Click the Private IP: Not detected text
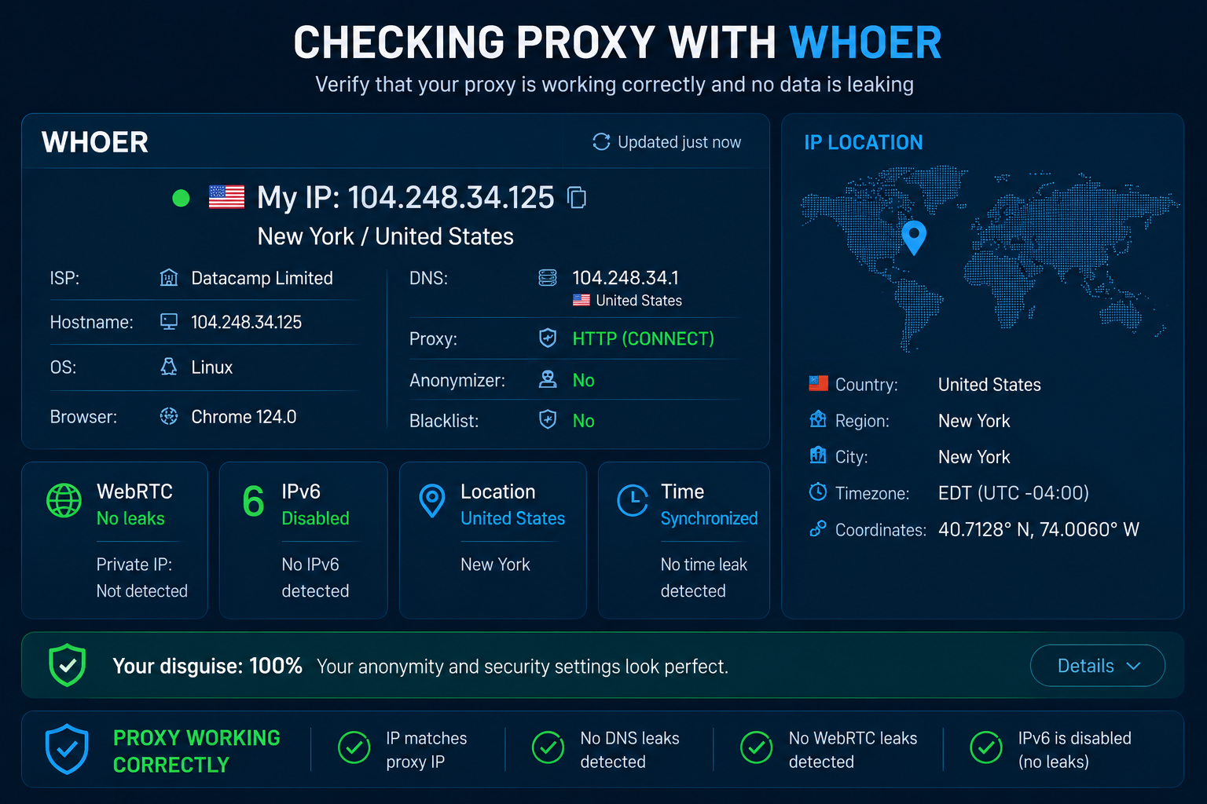Viewport: 1207px width, 804px height. coord(142,577)
